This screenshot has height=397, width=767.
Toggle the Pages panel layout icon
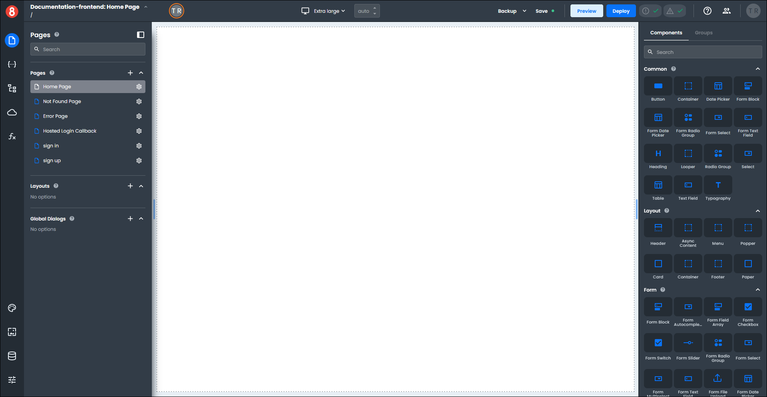pyautogui.click(x=141, y=35)
